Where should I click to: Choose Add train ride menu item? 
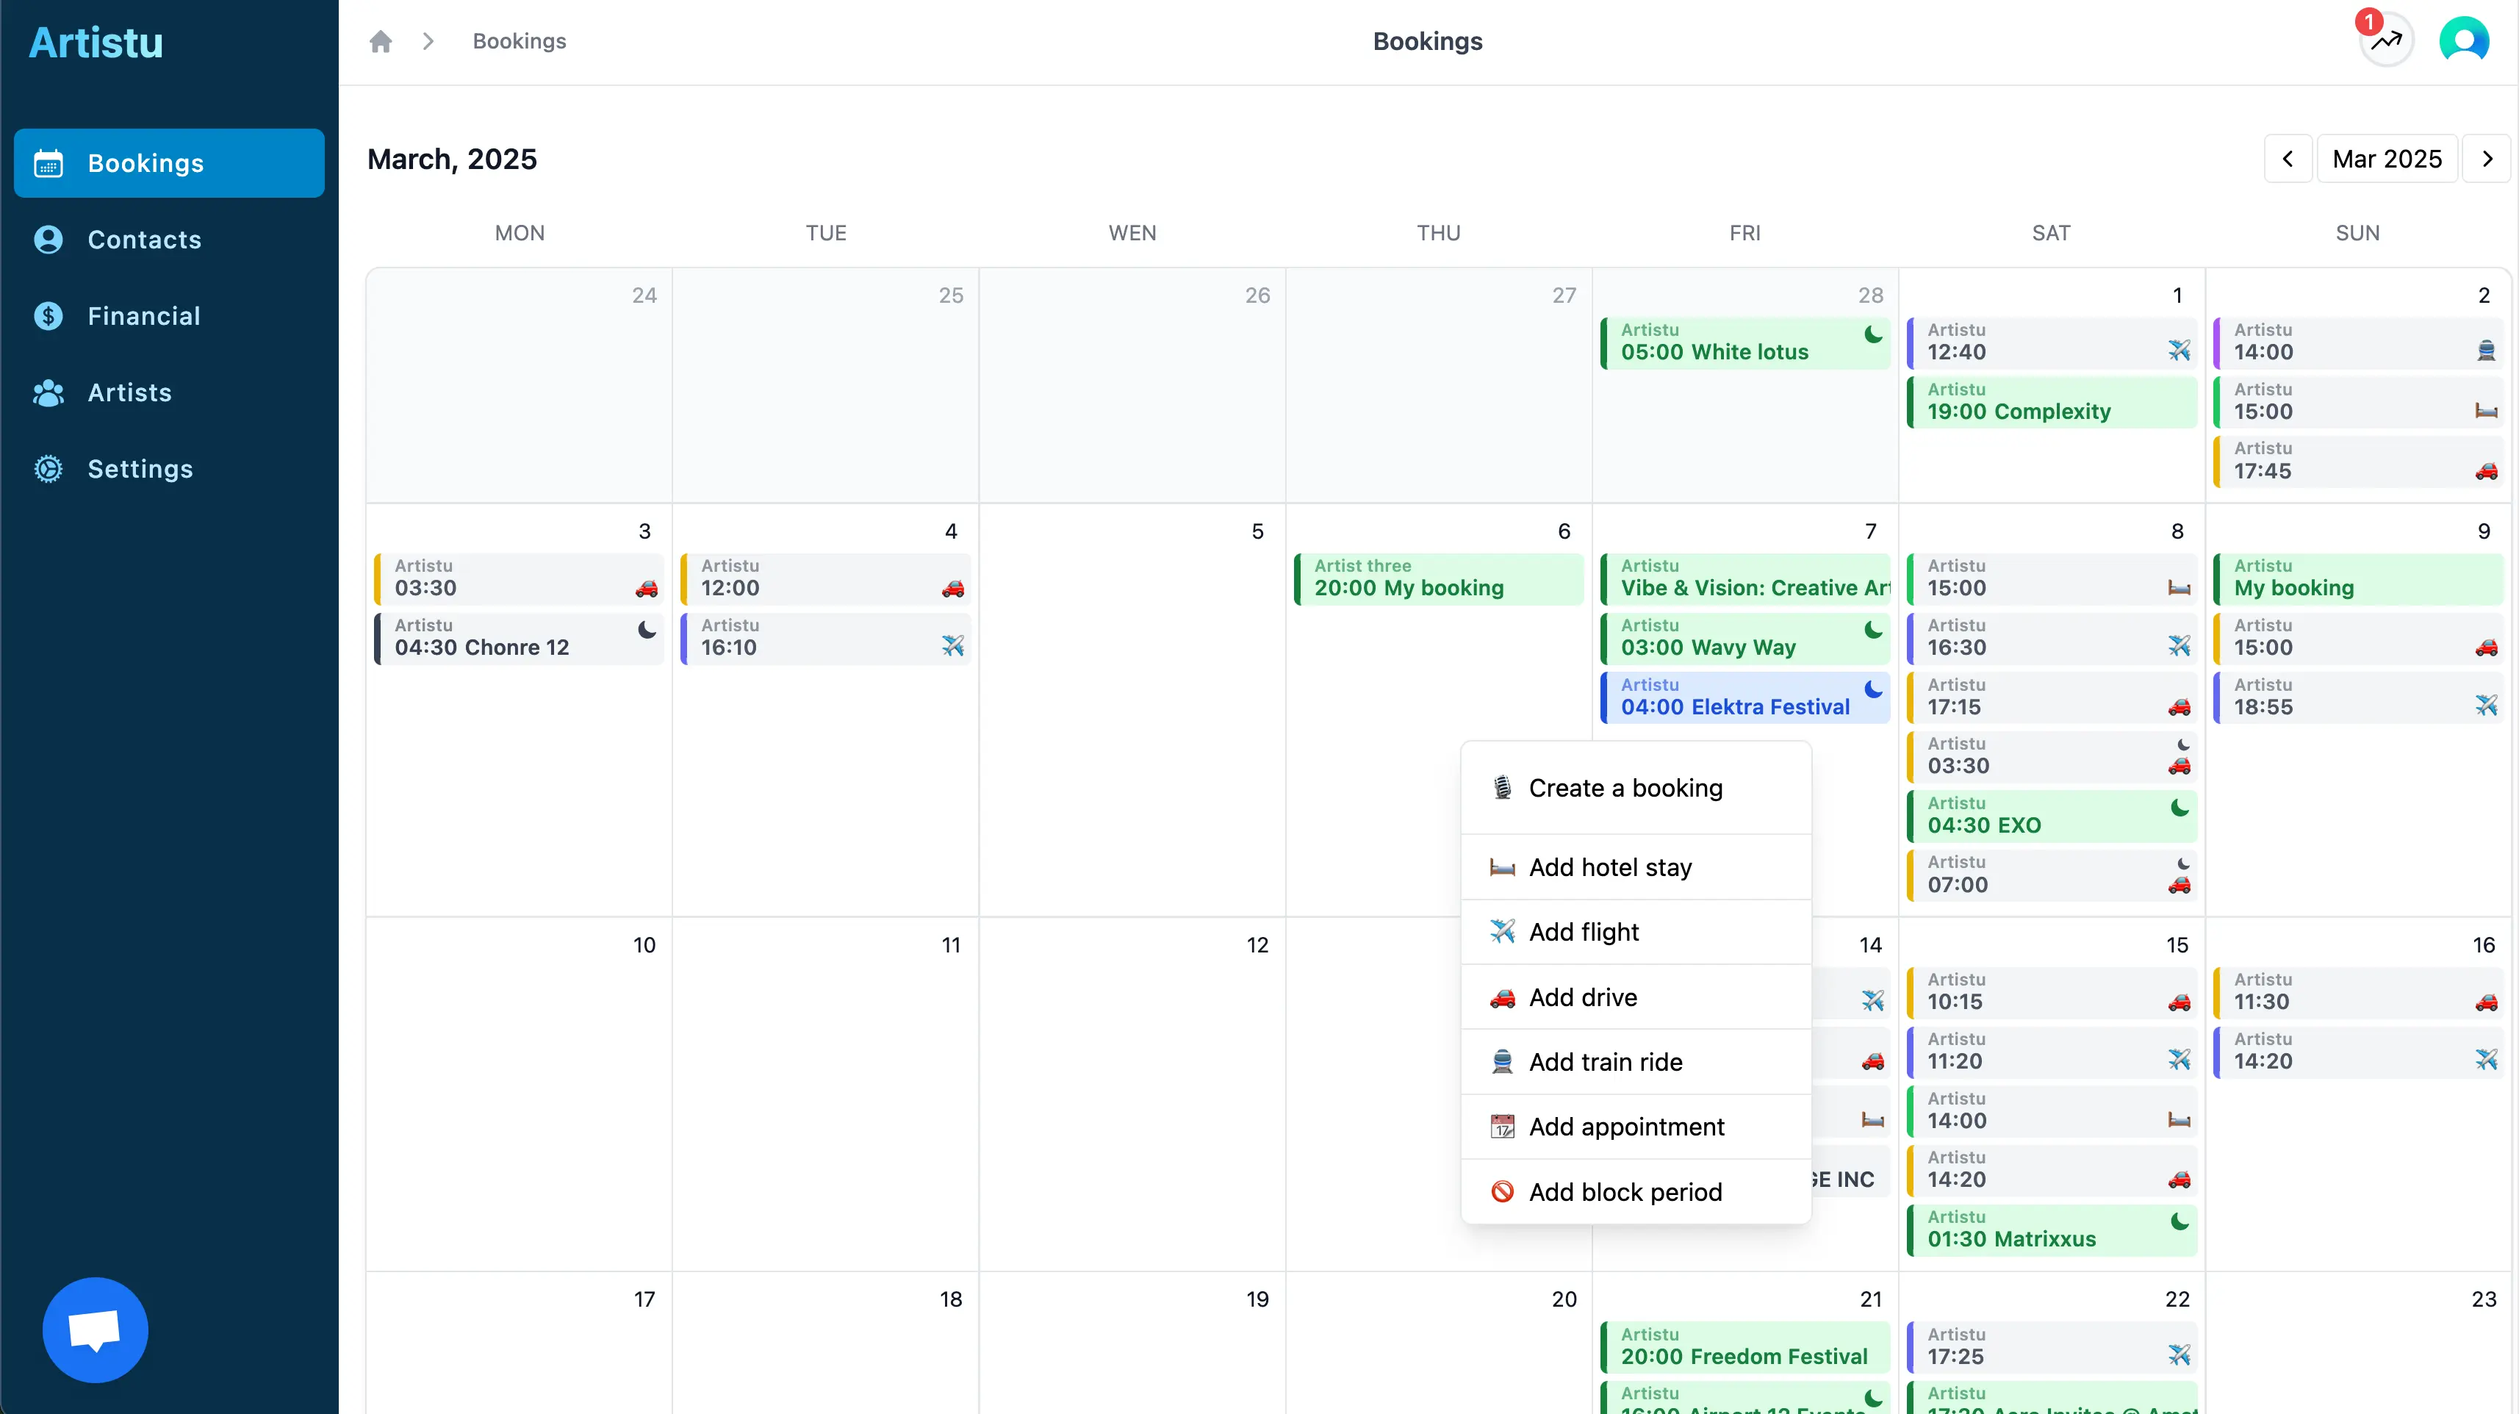pyautogui.click(x=1606, y=1062)
